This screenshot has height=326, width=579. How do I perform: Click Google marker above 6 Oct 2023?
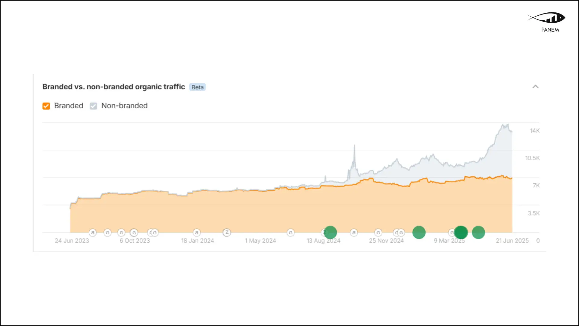coord(134,232)
